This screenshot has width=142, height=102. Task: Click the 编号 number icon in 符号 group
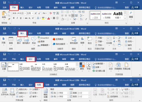point(128,45)
